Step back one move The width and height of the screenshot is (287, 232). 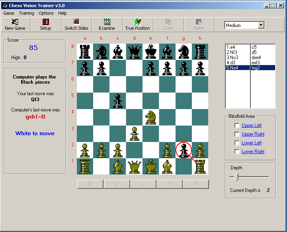[x=143, y=184]
